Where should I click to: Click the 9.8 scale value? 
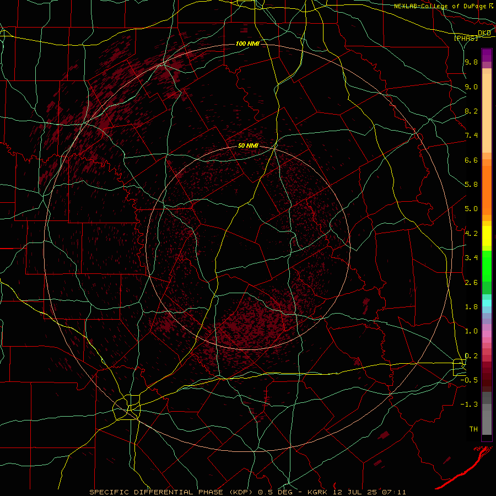point(471,62)
